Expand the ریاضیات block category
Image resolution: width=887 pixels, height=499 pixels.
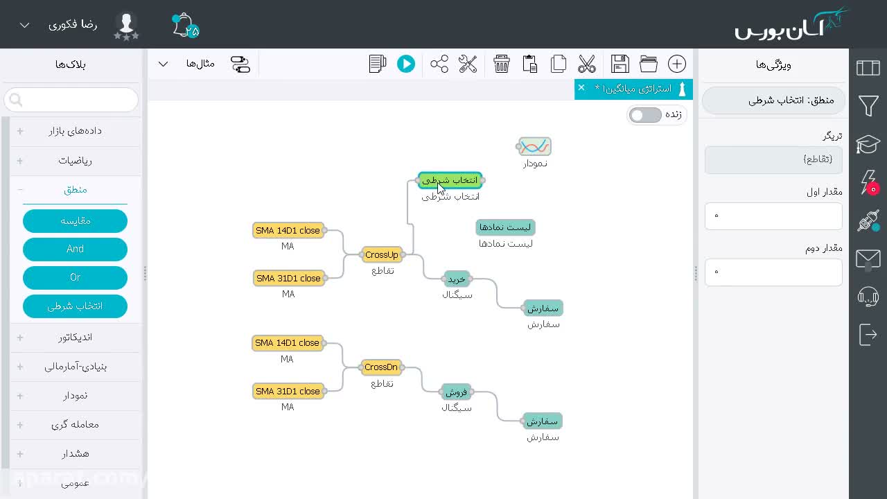pos(76,160)
